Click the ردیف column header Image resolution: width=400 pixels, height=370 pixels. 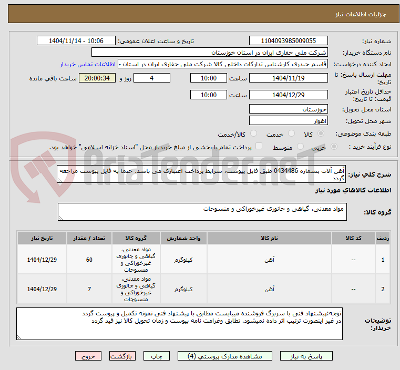point(383,238)
